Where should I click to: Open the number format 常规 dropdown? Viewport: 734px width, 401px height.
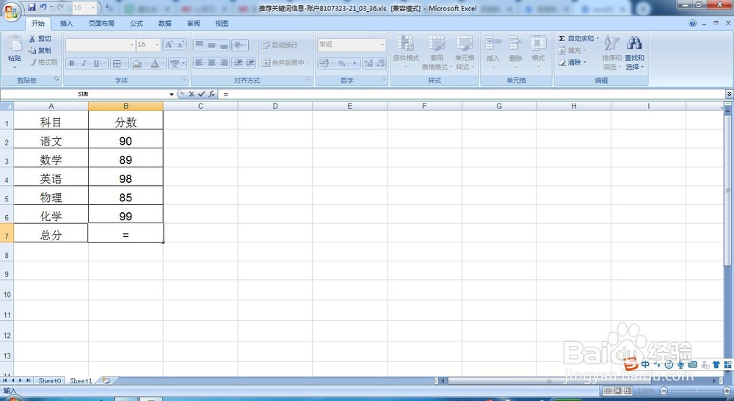coord(382,45)
